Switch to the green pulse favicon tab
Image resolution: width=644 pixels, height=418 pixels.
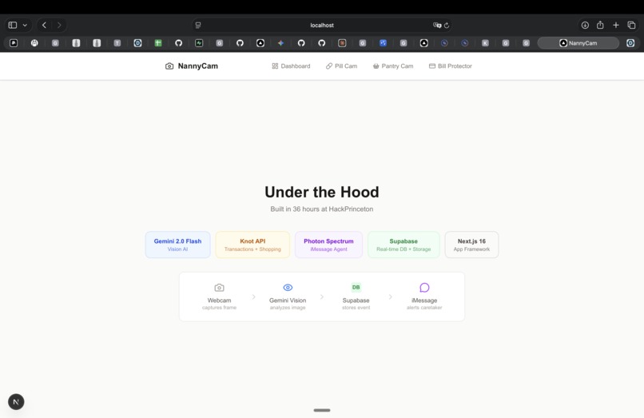click(199, 42)
